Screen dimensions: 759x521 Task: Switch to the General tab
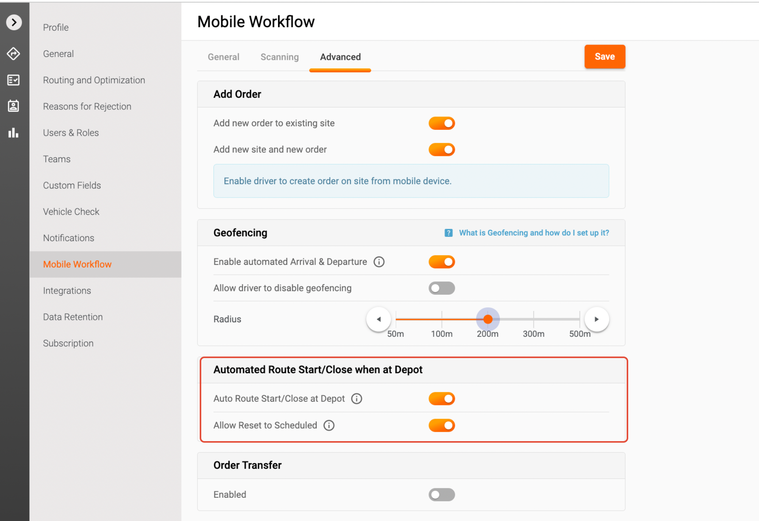point(223,57)
